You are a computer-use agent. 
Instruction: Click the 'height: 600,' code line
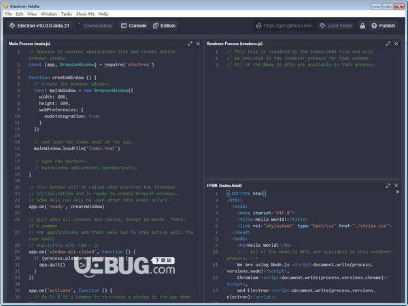pos(54,103)
